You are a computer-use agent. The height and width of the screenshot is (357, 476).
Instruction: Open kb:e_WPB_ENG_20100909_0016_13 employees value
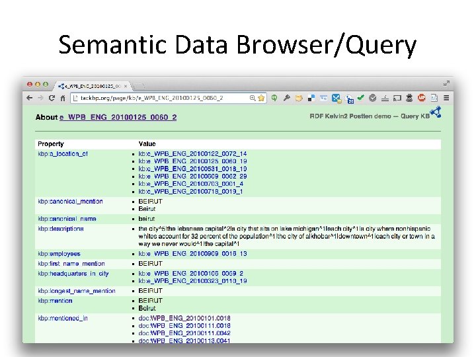[192, 254]
